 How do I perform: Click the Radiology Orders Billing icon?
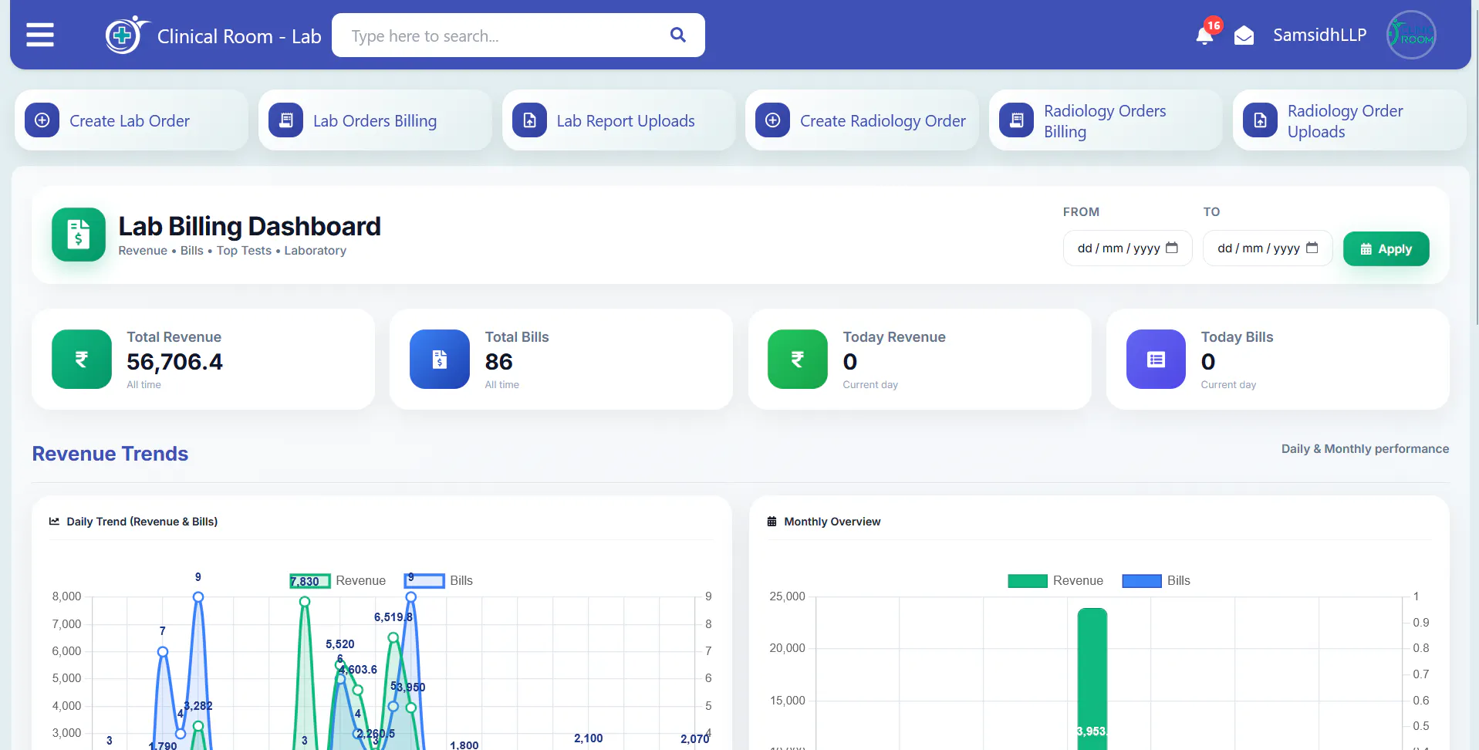click(1016, 120)
